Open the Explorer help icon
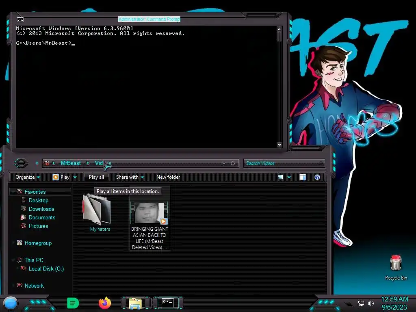 317,177
